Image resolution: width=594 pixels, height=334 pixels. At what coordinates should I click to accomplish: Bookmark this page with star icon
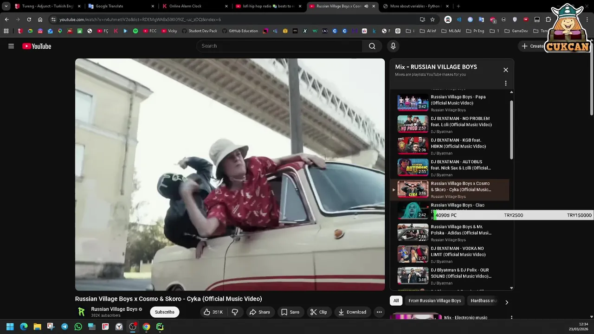coord(433,19)
